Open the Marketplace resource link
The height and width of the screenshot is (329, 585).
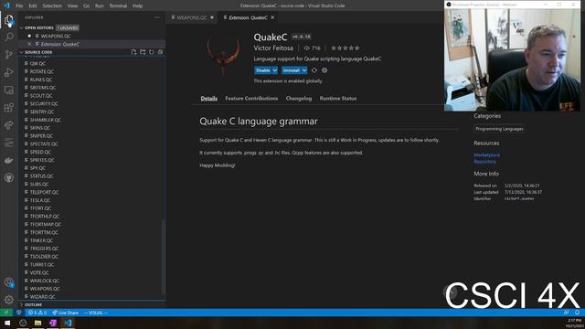pos(487,154)
